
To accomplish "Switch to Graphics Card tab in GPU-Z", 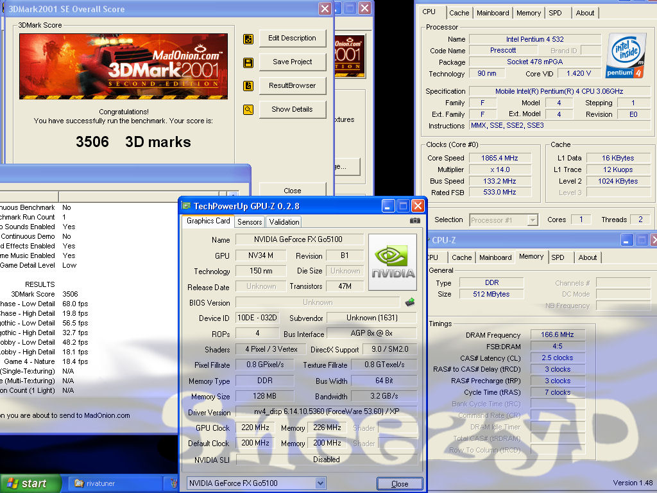I will 209,221.
